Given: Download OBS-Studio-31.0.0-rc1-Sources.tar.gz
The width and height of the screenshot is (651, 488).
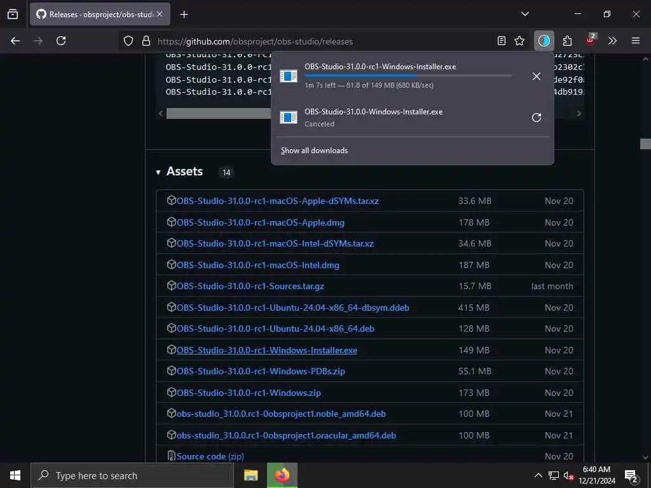Looking at the screenshot, I should click(x=250, y=287).
